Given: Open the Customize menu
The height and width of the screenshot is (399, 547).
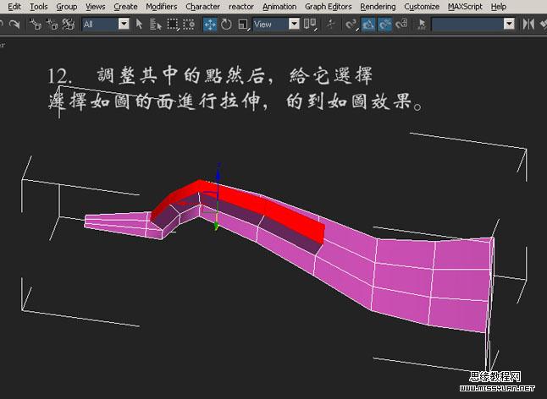Looking at the screenshot, I should [422, 7].
